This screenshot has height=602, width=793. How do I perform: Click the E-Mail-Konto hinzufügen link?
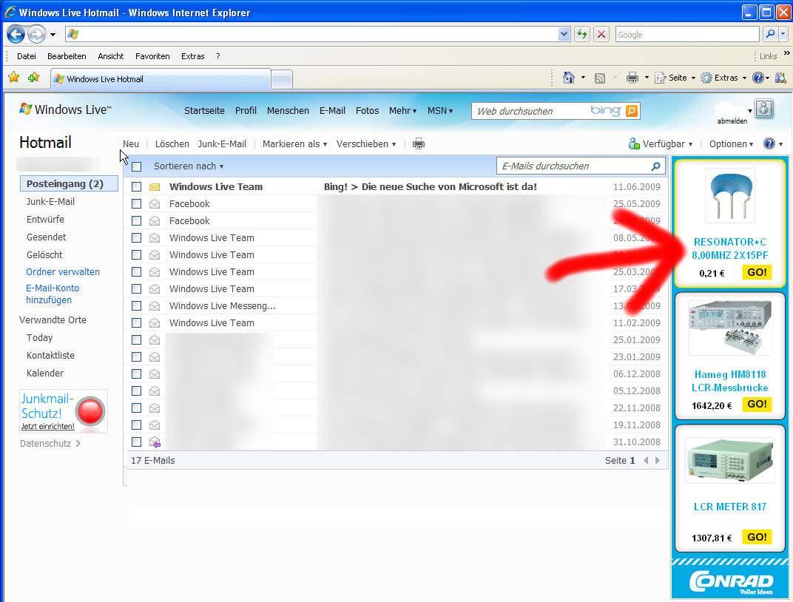(x=53, y=294)
